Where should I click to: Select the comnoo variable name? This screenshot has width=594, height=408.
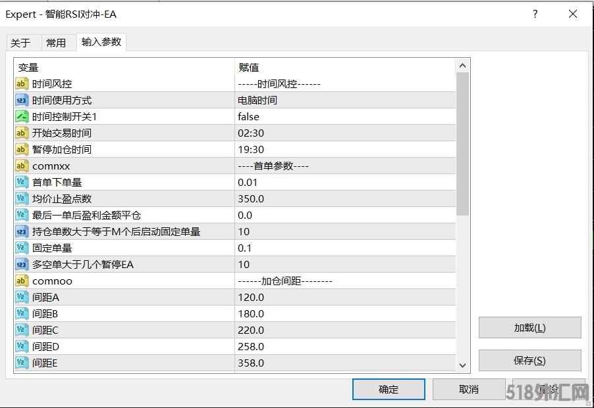(52, 281)
